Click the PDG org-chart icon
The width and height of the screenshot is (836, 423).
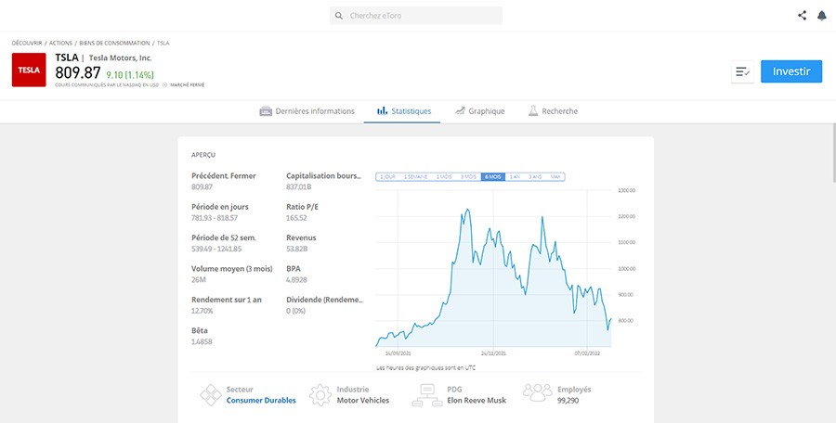(x=427, y=395)
